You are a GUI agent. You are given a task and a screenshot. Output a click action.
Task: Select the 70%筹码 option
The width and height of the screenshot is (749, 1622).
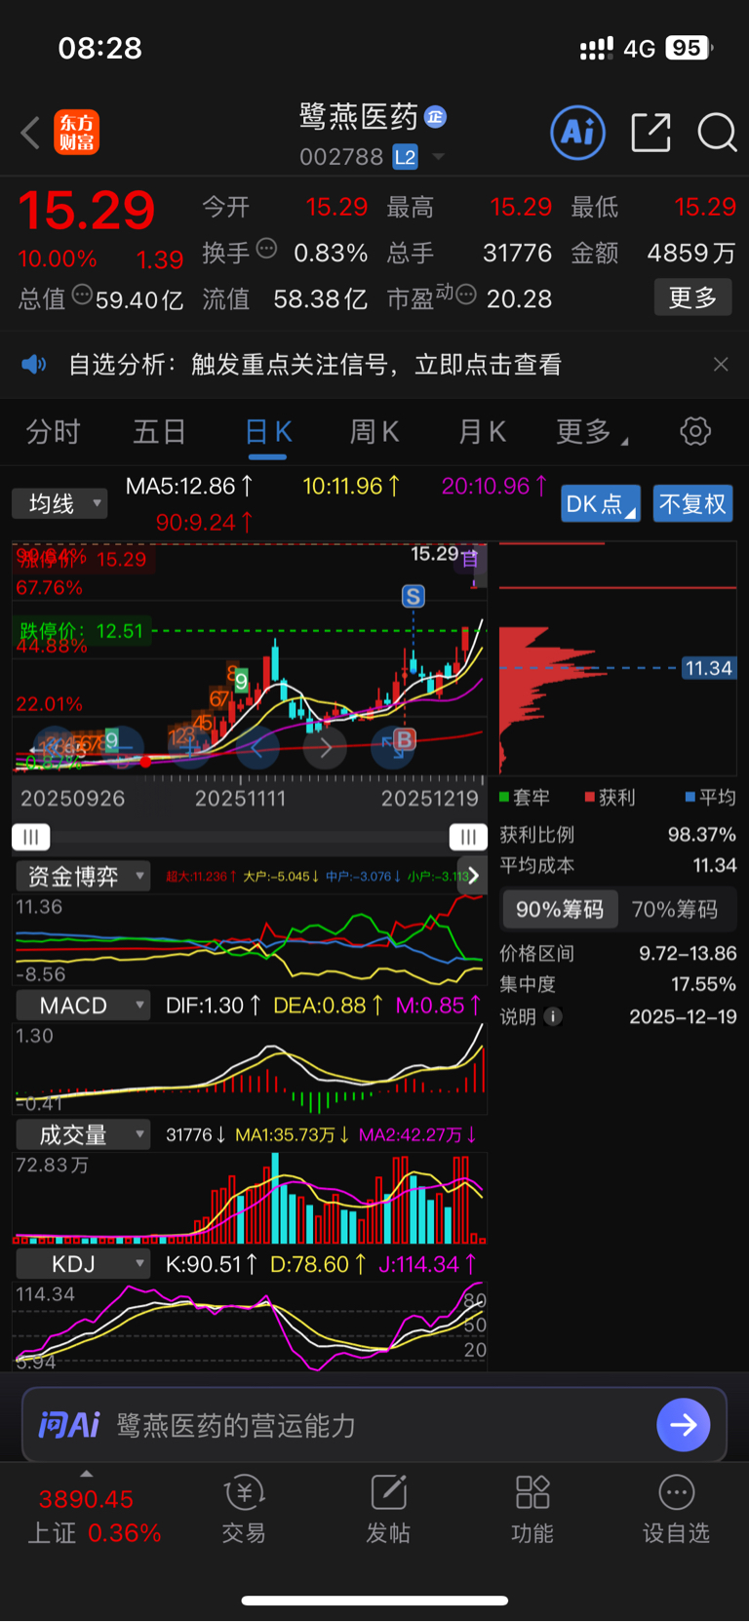coord(675,909)
